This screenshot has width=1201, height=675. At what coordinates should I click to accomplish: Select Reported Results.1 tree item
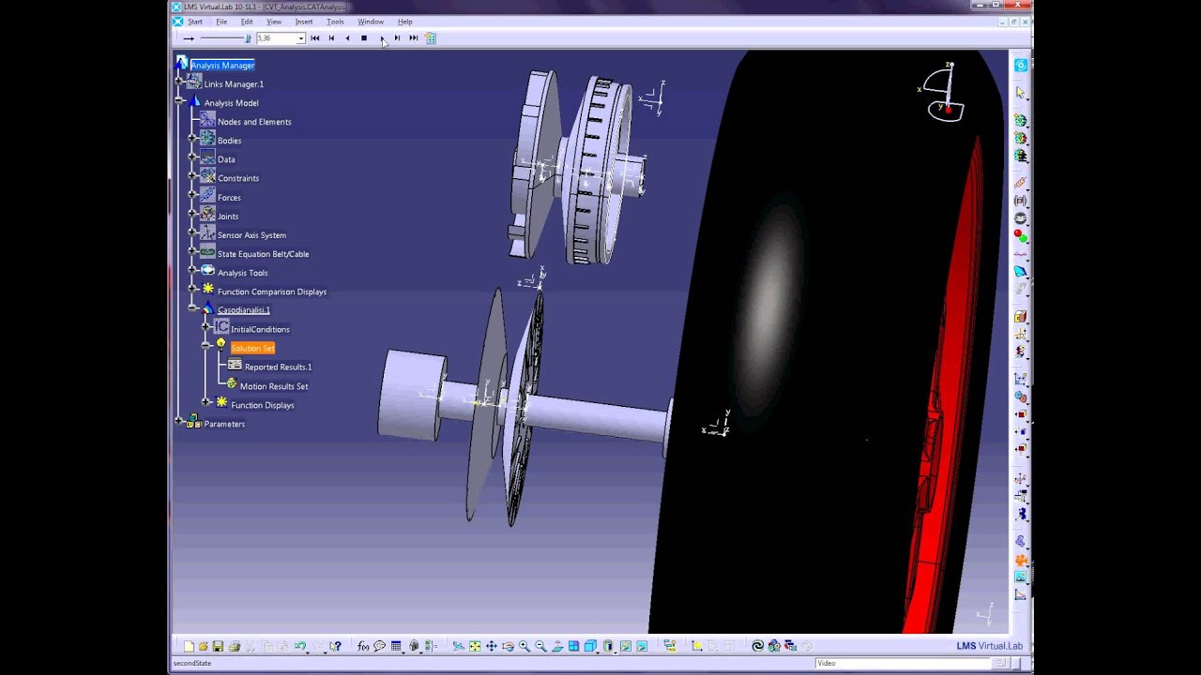[278, 367]
